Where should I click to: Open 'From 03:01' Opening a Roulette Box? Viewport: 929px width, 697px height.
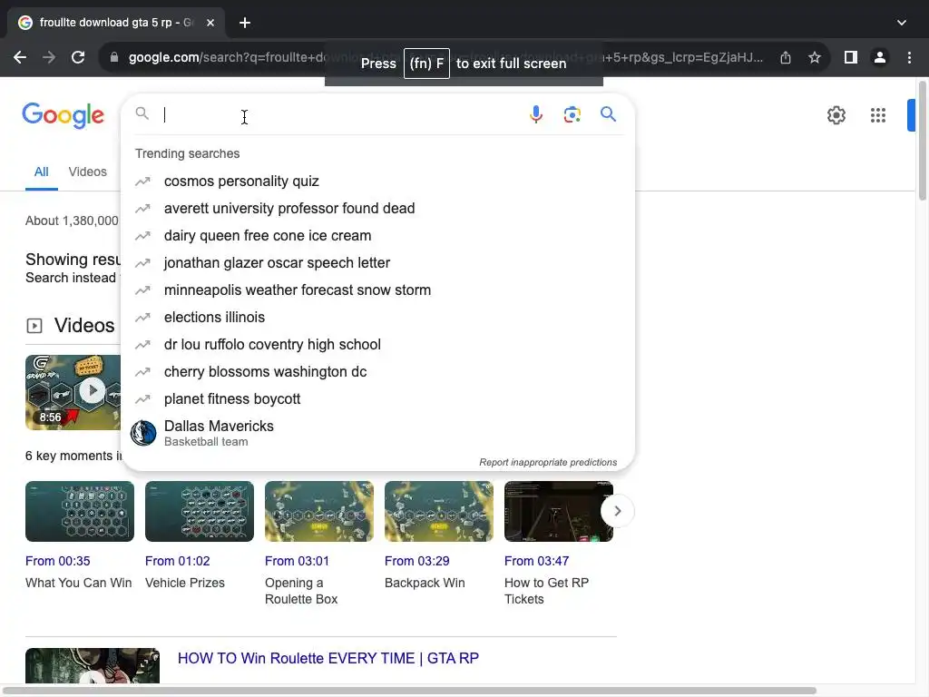(x=297, y=561)
